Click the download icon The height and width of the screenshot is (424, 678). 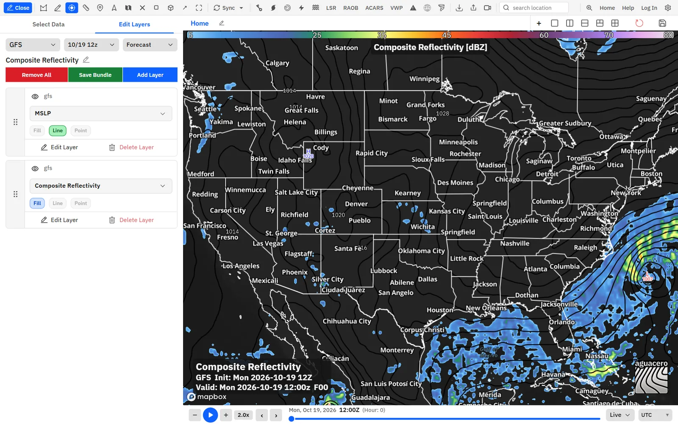459,8
